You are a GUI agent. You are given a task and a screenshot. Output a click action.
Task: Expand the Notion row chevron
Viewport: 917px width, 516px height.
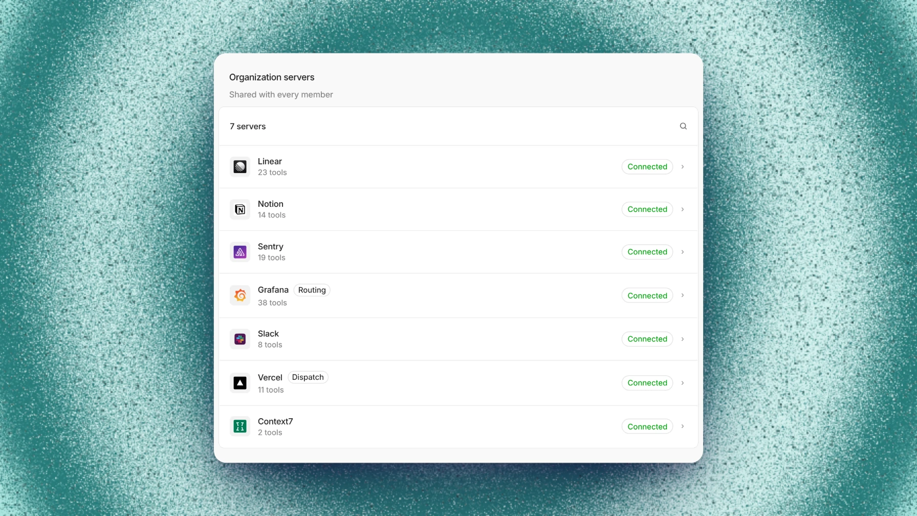tap(683, 209)
